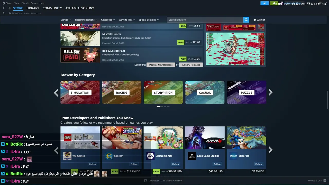Open the Friends menu
Screen dimensions: 329x185
coord(25,3)
